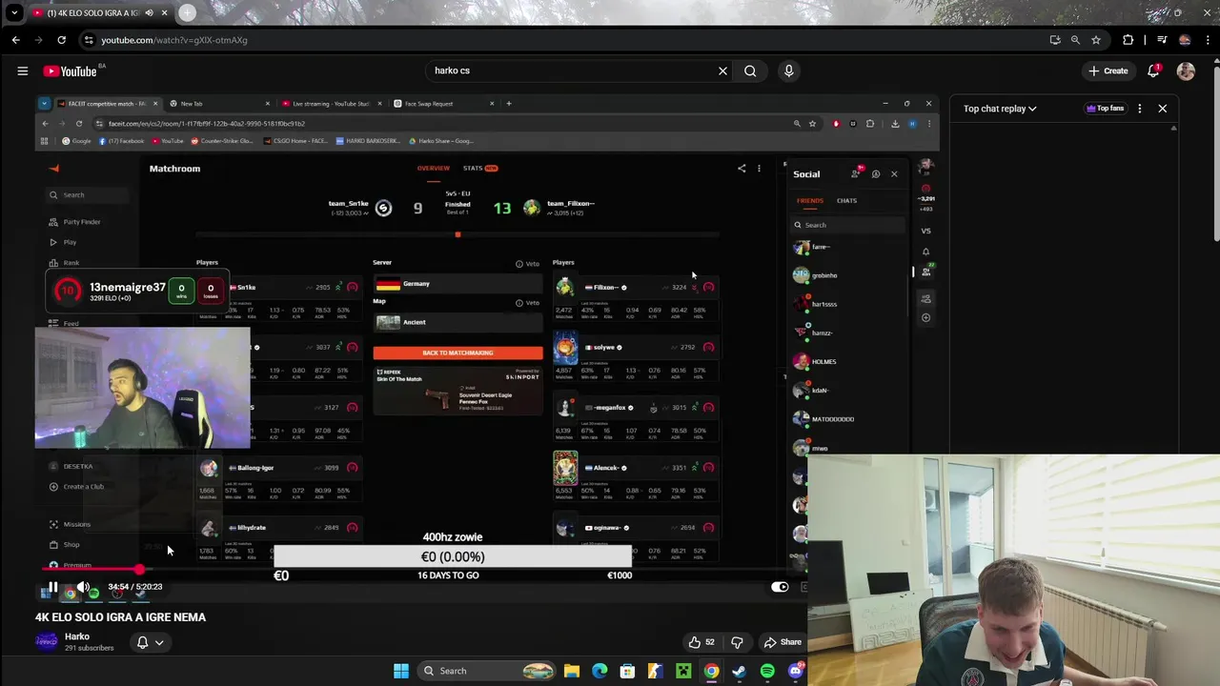View site information icon beside URL
The height and width of the screenshot is (686, 1220).
[89, 40]
